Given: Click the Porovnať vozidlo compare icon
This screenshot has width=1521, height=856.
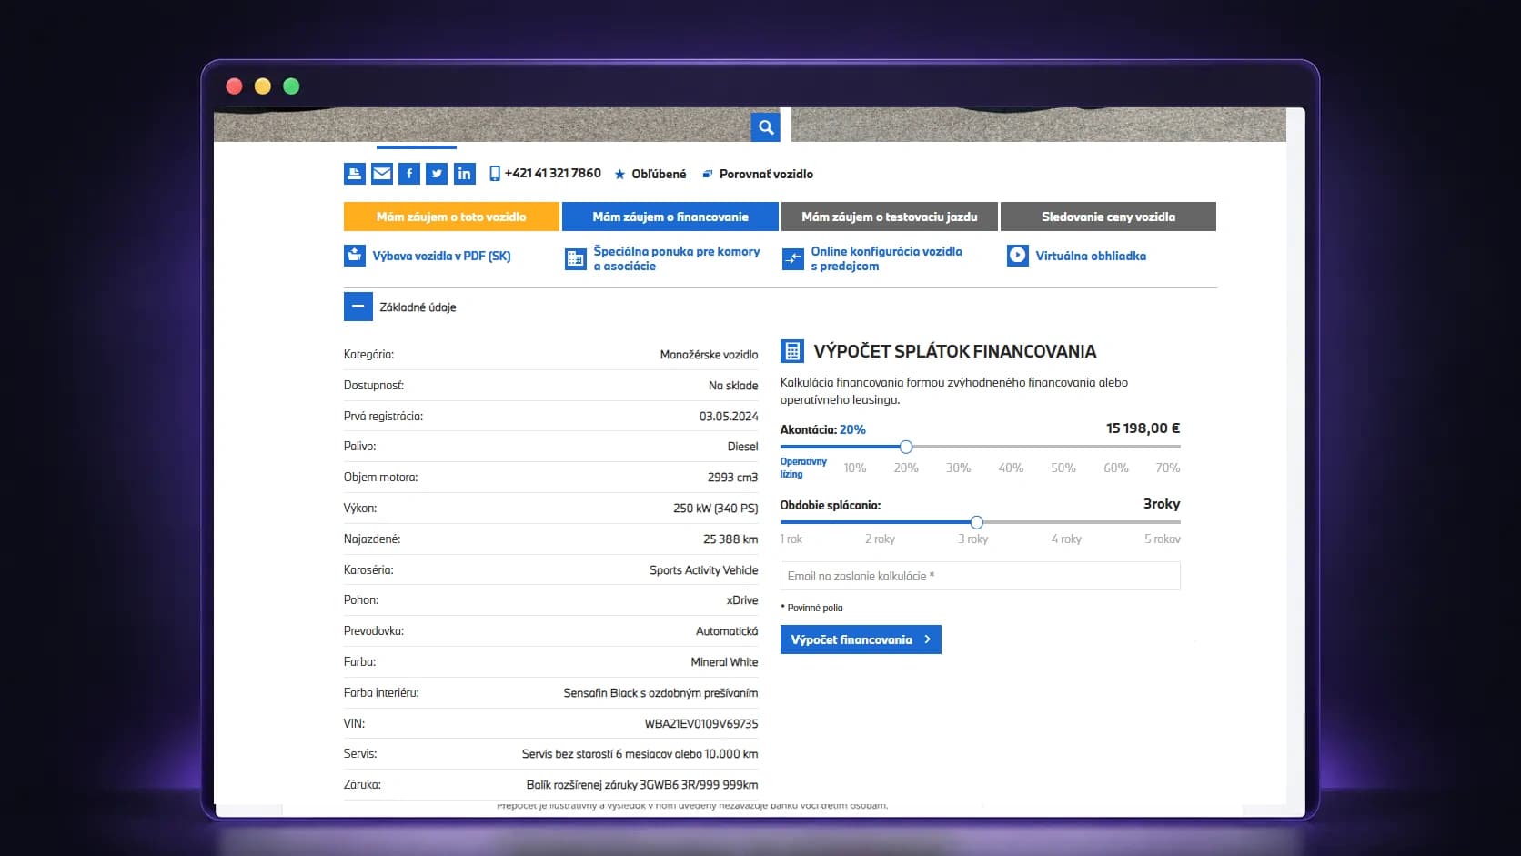Looking at the screenshot, I should (708, 174).
